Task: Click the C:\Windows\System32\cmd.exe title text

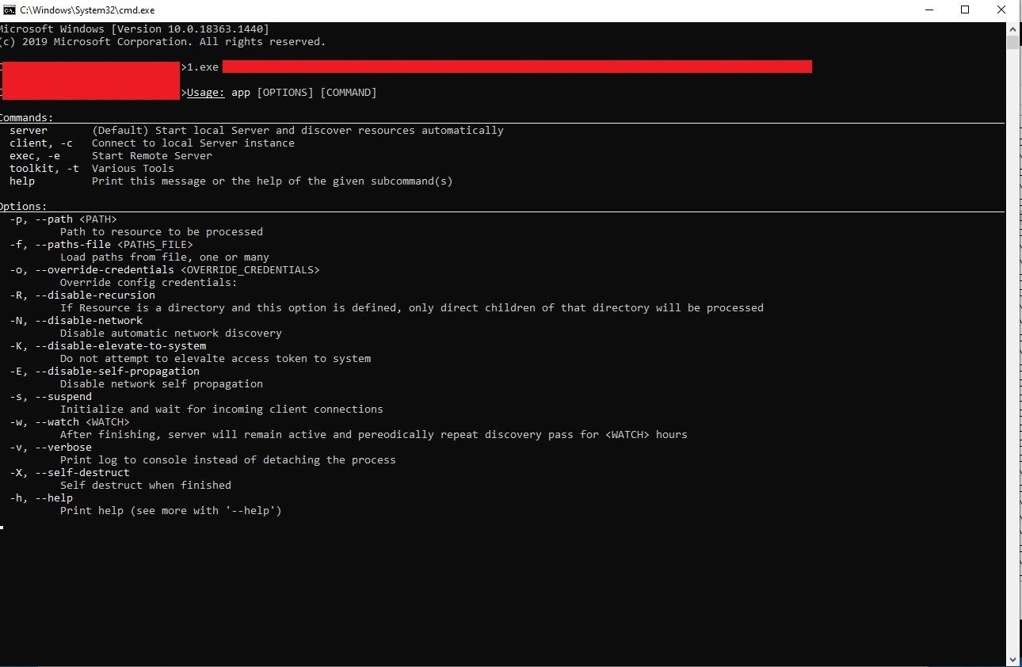Action: [87, 10]
